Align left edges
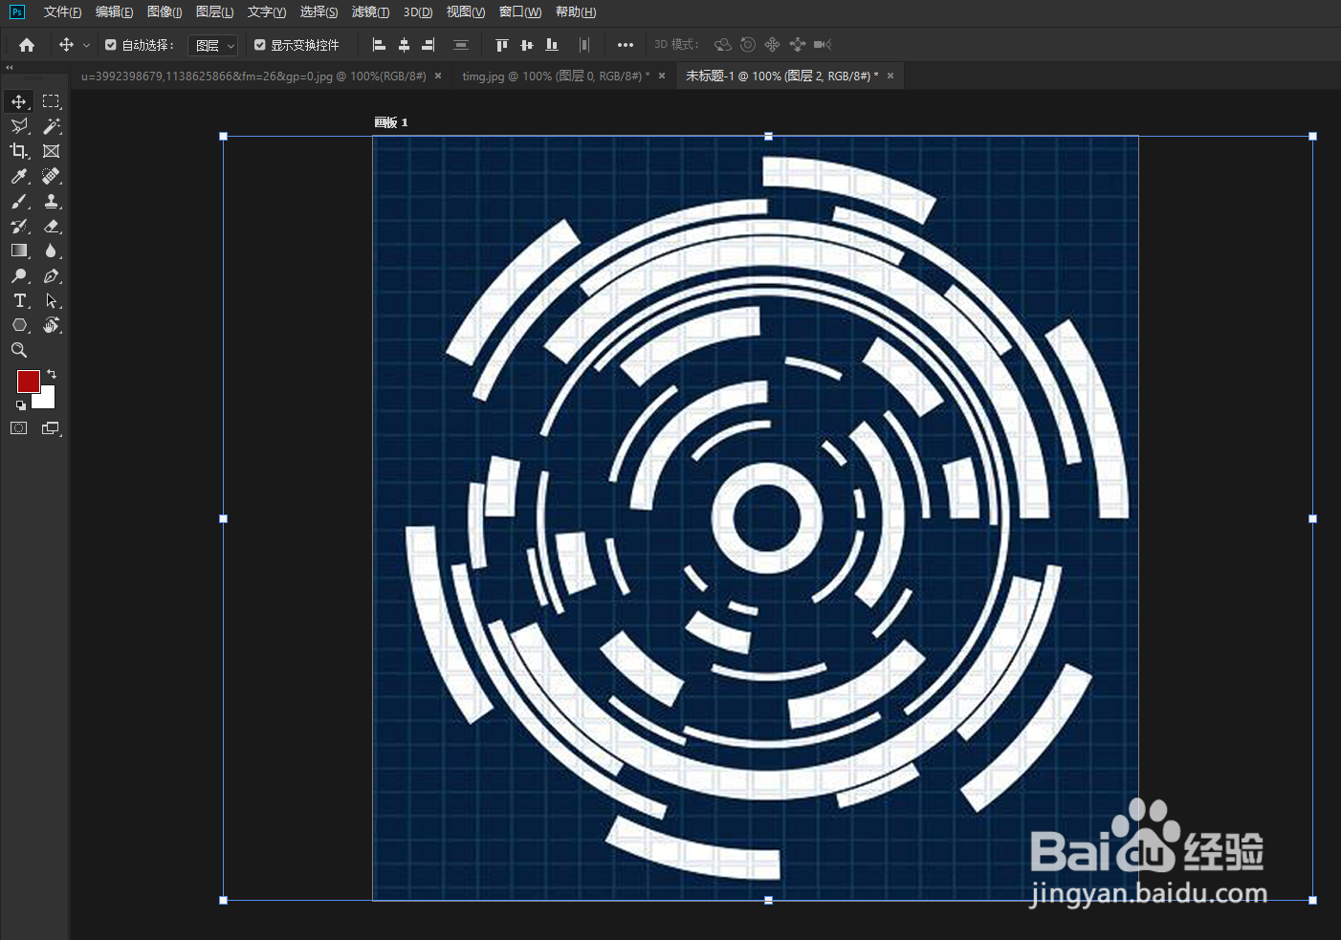The height and width of the screenshot is (940, 1341). (379, 45)
